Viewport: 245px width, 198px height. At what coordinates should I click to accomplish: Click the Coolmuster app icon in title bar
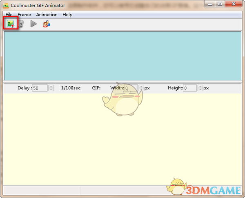(x=6, y=5)
